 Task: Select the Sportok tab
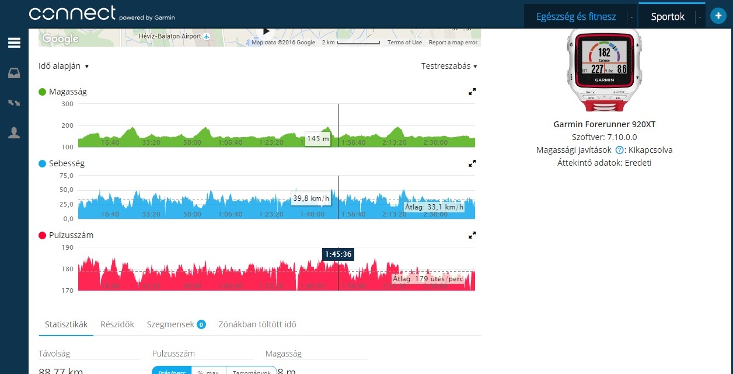668,17
